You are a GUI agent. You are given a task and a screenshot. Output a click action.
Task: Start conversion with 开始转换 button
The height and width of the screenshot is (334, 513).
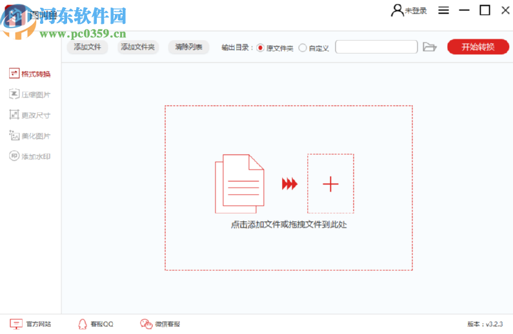tap(478, 47)
